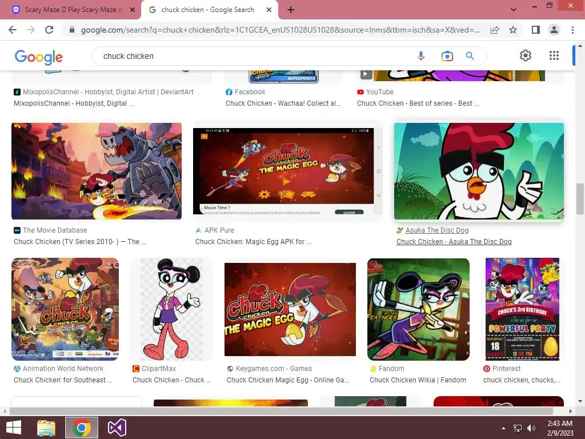Select the chuck chicken Google Search tab
The width and height of the screenshot is (585, 439).
pos(209,10)
